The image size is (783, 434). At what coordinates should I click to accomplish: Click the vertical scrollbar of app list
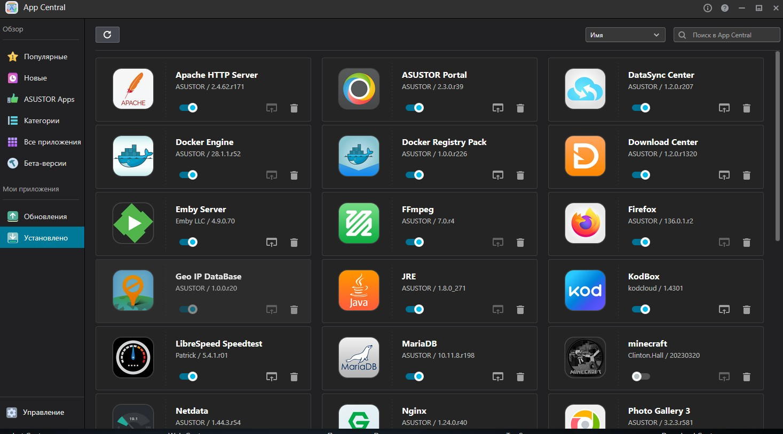[779, 147]
